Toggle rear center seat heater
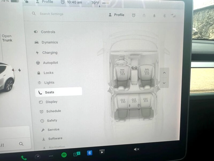Viewport: 214px width, 161px height. (134, 100)
